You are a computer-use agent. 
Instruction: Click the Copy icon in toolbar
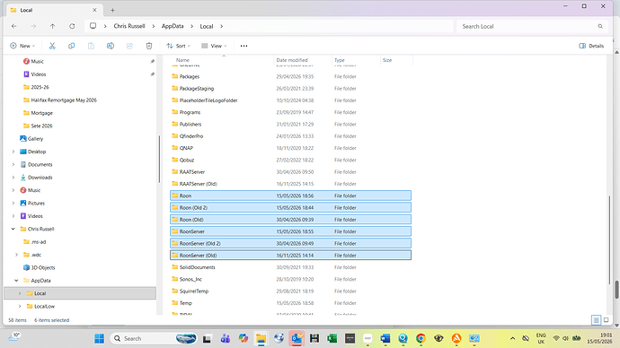click(72, 46)
